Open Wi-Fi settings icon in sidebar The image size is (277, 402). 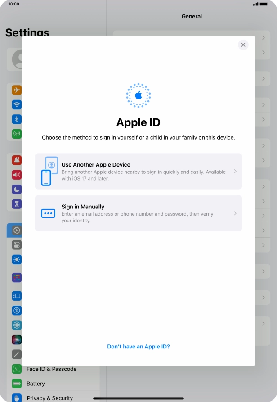pos(17,104)
